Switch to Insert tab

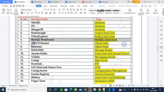click(x=45, y=6)
